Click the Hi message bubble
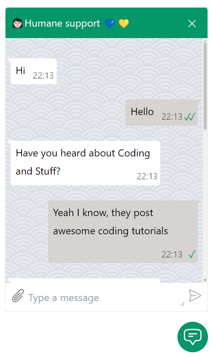The image size is (213, 359). (34, 71)
